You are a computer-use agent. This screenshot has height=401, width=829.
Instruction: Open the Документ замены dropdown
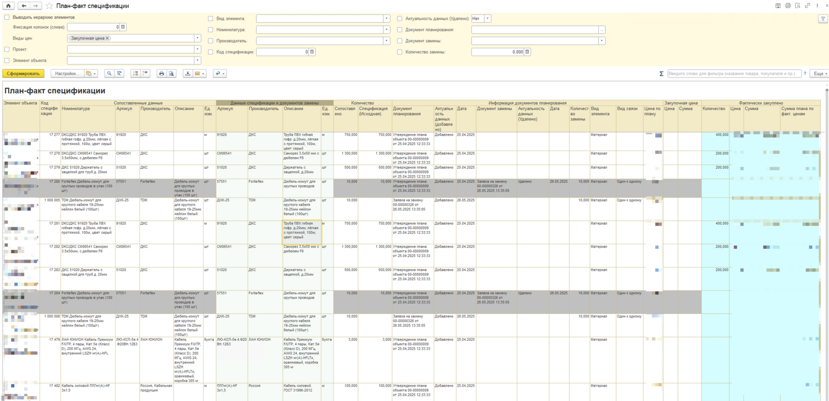(x=602, y=41)
